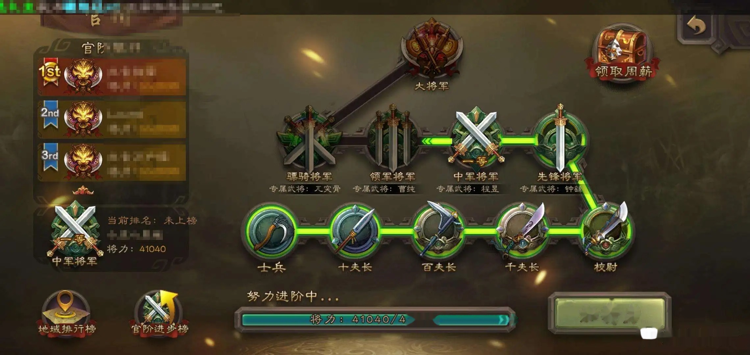Image resolution: width=750 pixels, height=355 pixels.
Task: Click the 骠骑将军 rank icon
Action: (x=310, y=140)
